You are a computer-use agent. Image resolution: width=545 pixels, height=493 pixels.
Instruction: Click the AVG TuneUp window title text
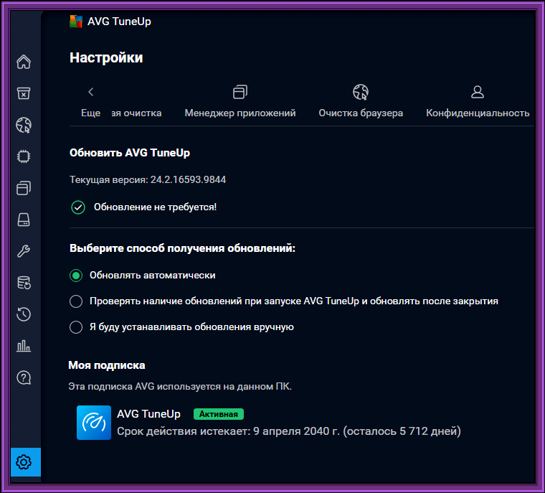click(119, 22)
